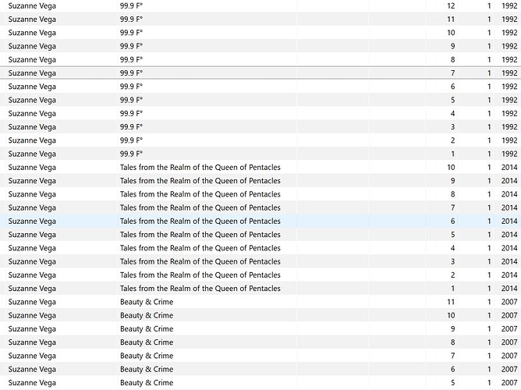Select 99.9 F° track 1 row

(x=260, y=154)
